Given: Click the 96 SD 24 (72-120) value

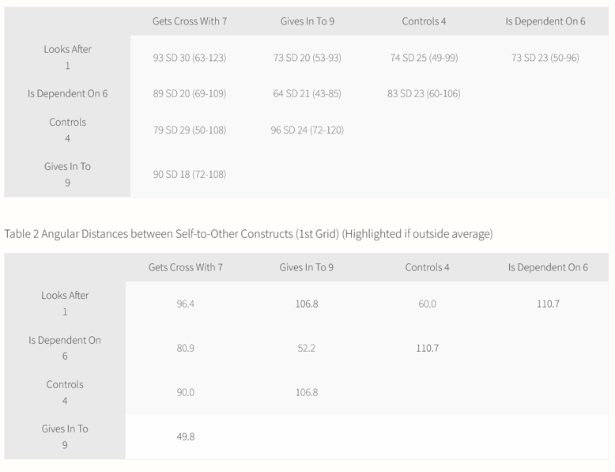Looking at the screenshot, I should [x=307, y=130].
